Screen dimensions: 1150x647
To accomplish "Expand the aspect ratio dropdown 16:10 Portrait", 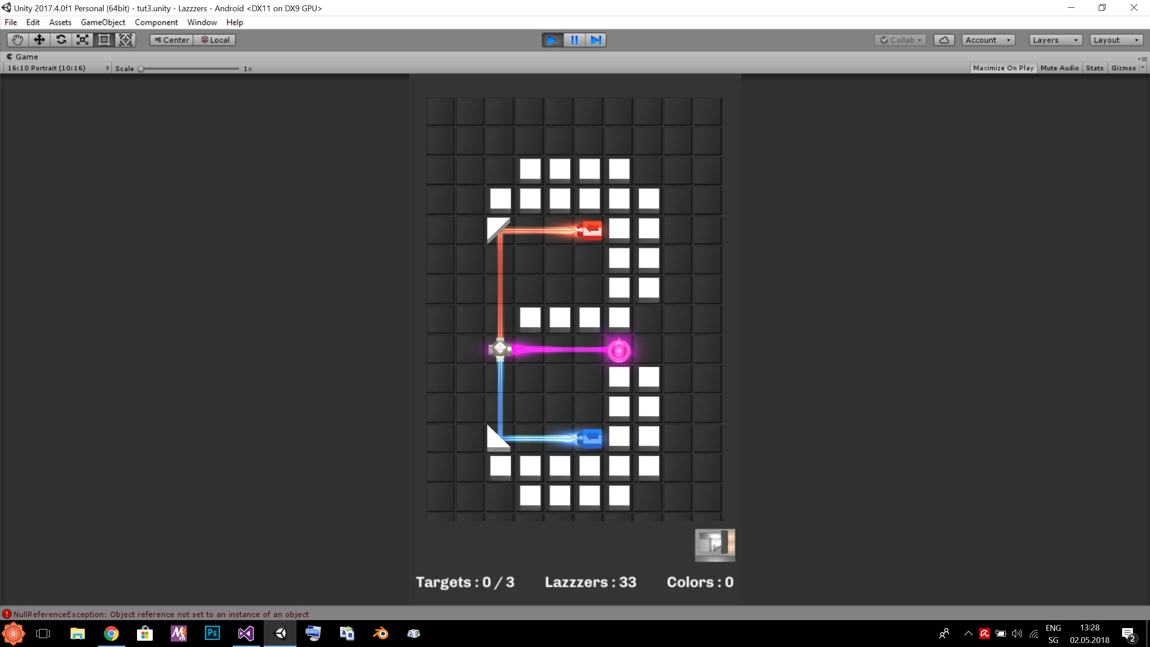I will (57, 68).
